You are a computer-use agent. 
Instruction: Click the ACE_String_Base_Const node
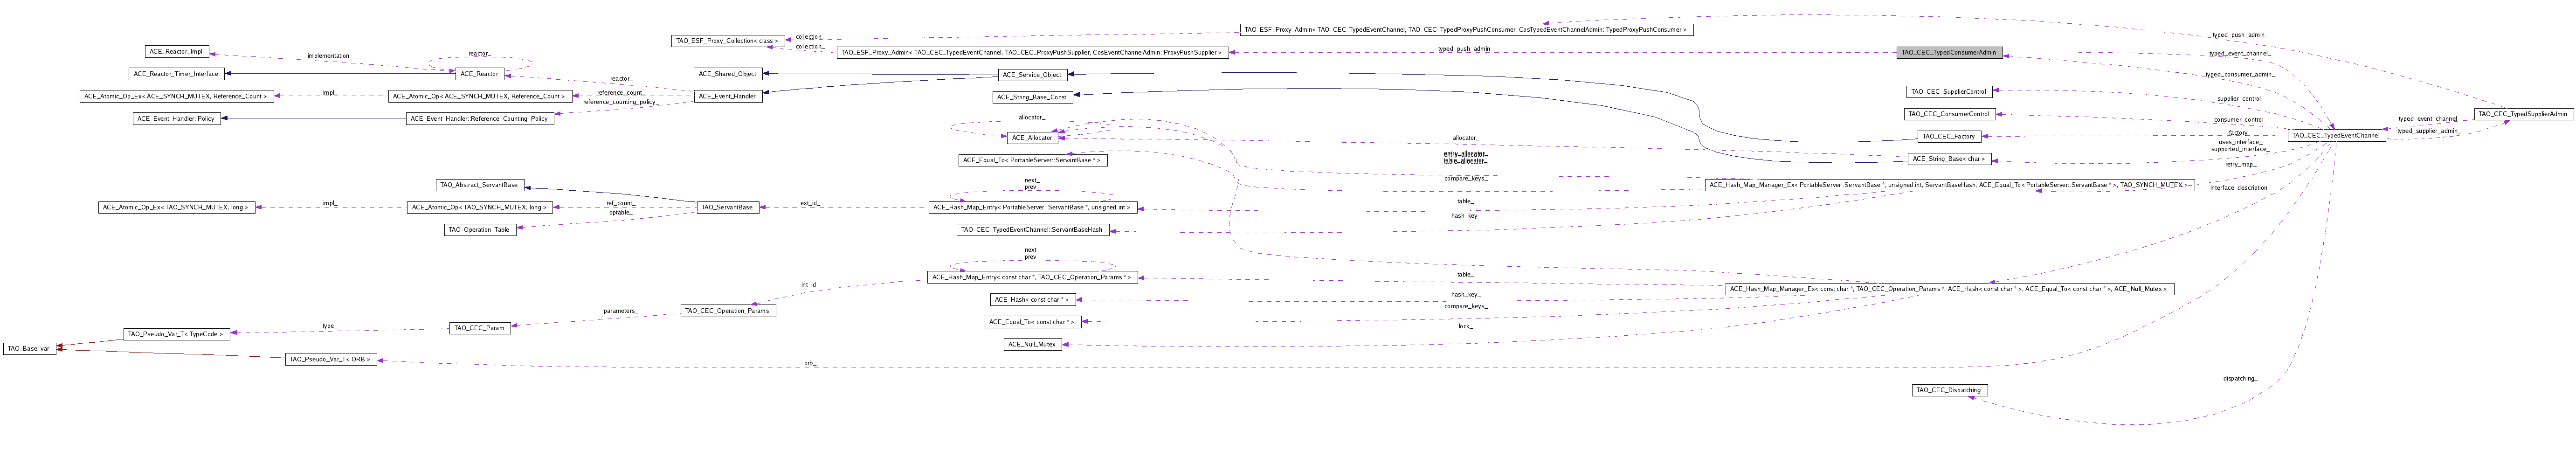1031,97
